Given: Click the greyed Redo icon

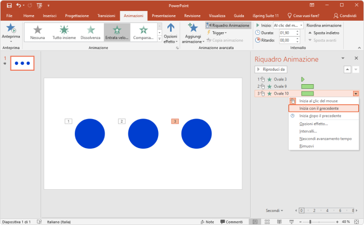Looking at the screenshot, I should pos(30,5).
